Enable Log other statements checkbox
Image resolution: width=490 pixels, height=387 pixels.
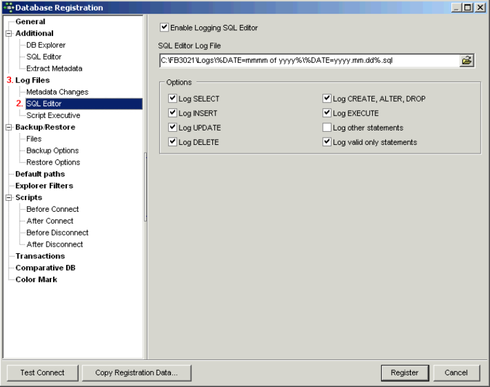click(x=327, y=128)
